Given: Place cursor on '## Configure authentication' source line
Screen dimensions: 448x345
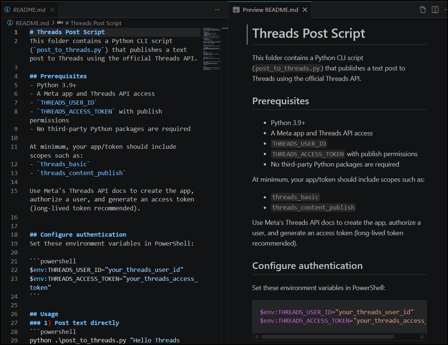Looking at the screenshot, I should 78,234.
